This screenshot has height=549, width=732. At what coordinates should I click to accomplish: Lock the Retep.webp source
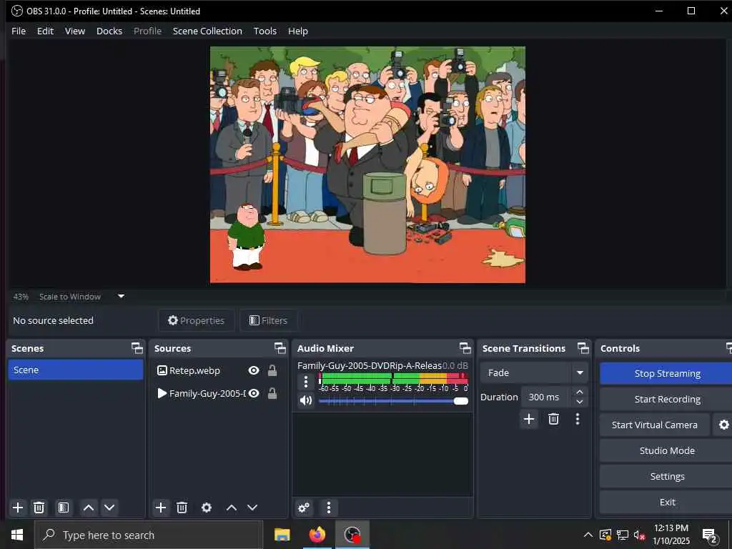point(272,371)
